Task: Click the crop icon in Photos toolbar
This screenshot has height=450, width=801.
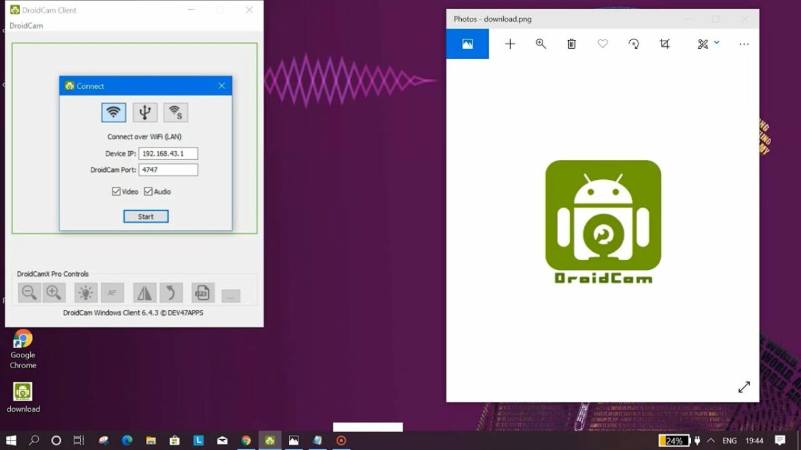Action: point(665,44)
